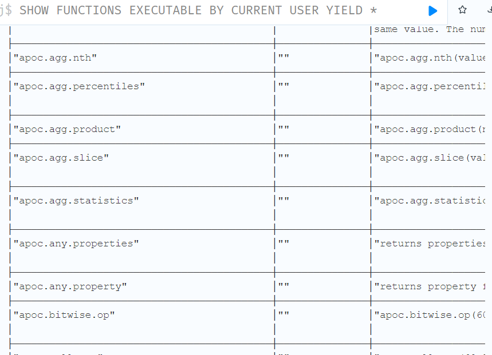Click the download icon at the editor's right edge
This screenshot has width=492, height=355.
coord(490,10)
